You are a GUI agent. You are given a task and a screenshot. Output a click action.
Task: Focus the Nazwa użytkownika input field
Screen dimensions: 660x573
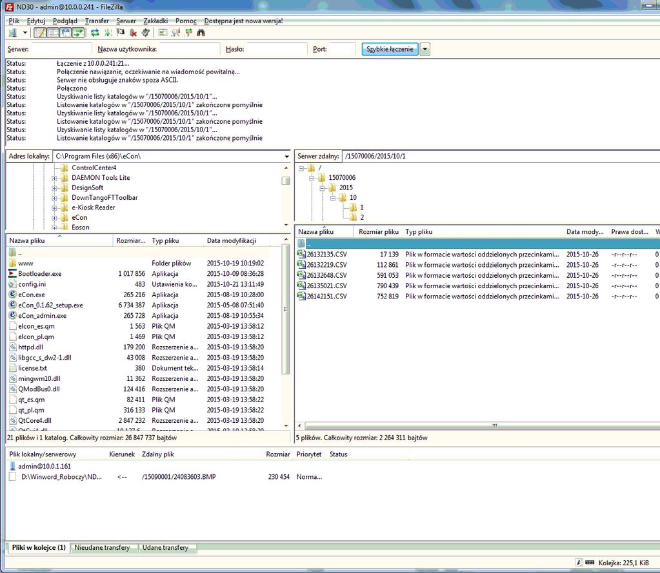tap(190, 49)
